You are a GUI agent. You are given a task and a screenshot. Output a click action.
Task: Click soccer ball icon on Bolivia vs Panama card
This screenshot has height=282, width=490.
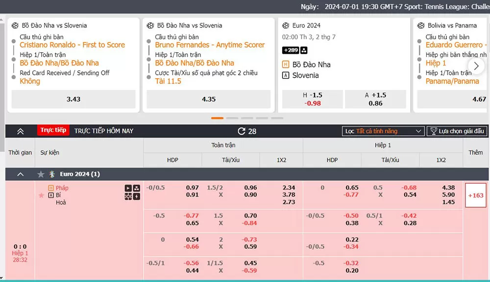(x=421, y=25)
